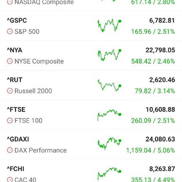Tap the ^GDAXI ticker symbol
This screenshot has width=182, height=182.
click(18, 139)
